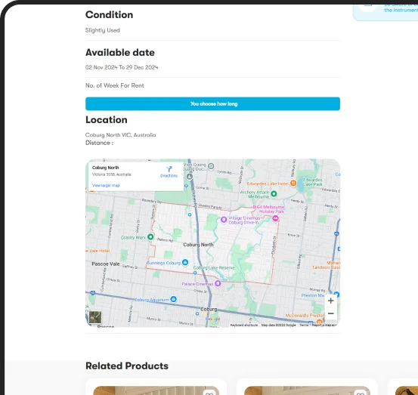This screenshot has width=418, height=395.
Task: Click the 'Slightly Used' condition text
Action: point(102,30)
